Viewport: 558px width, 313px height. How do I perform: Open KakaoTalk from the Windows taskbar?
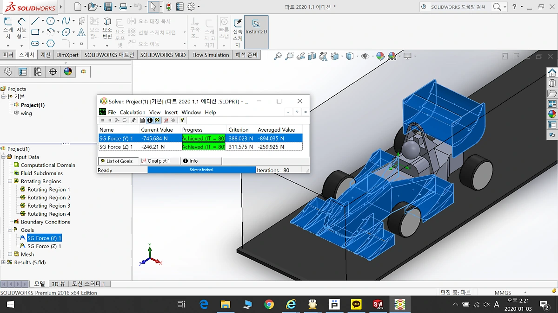(x=356, y=304)
